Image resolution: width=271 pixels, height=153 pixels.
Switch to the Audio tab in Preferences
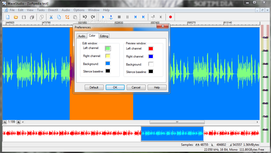(x=82, y=36)
